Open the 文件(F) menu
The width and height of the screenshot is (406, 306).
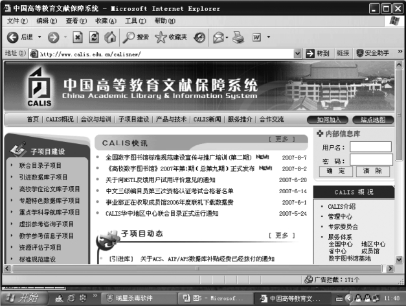pos(17,21)
